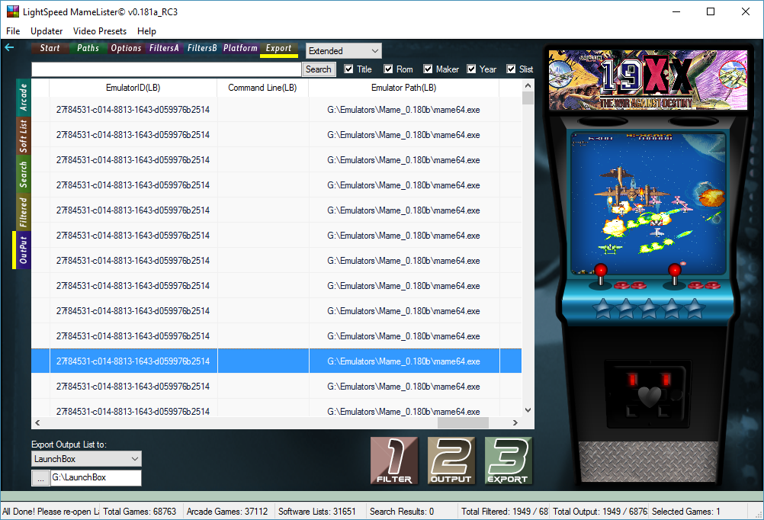This screenshot has width=764, height=520.
Task: Open the LaunchBox export target dropdown
Action: 86,458
